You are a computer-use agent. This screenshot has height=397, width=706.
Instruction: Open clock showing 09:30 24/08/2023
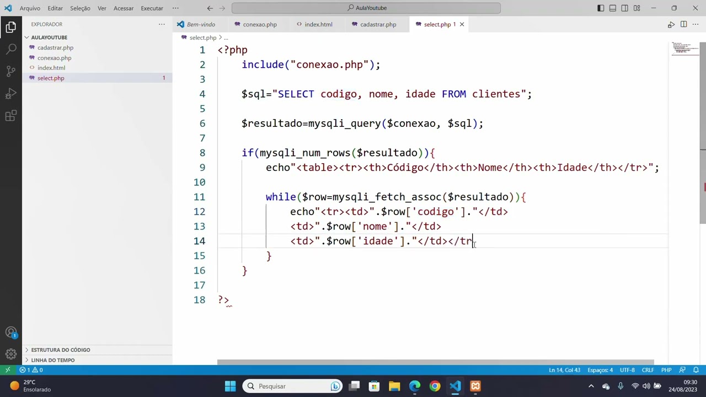(682, 386)
